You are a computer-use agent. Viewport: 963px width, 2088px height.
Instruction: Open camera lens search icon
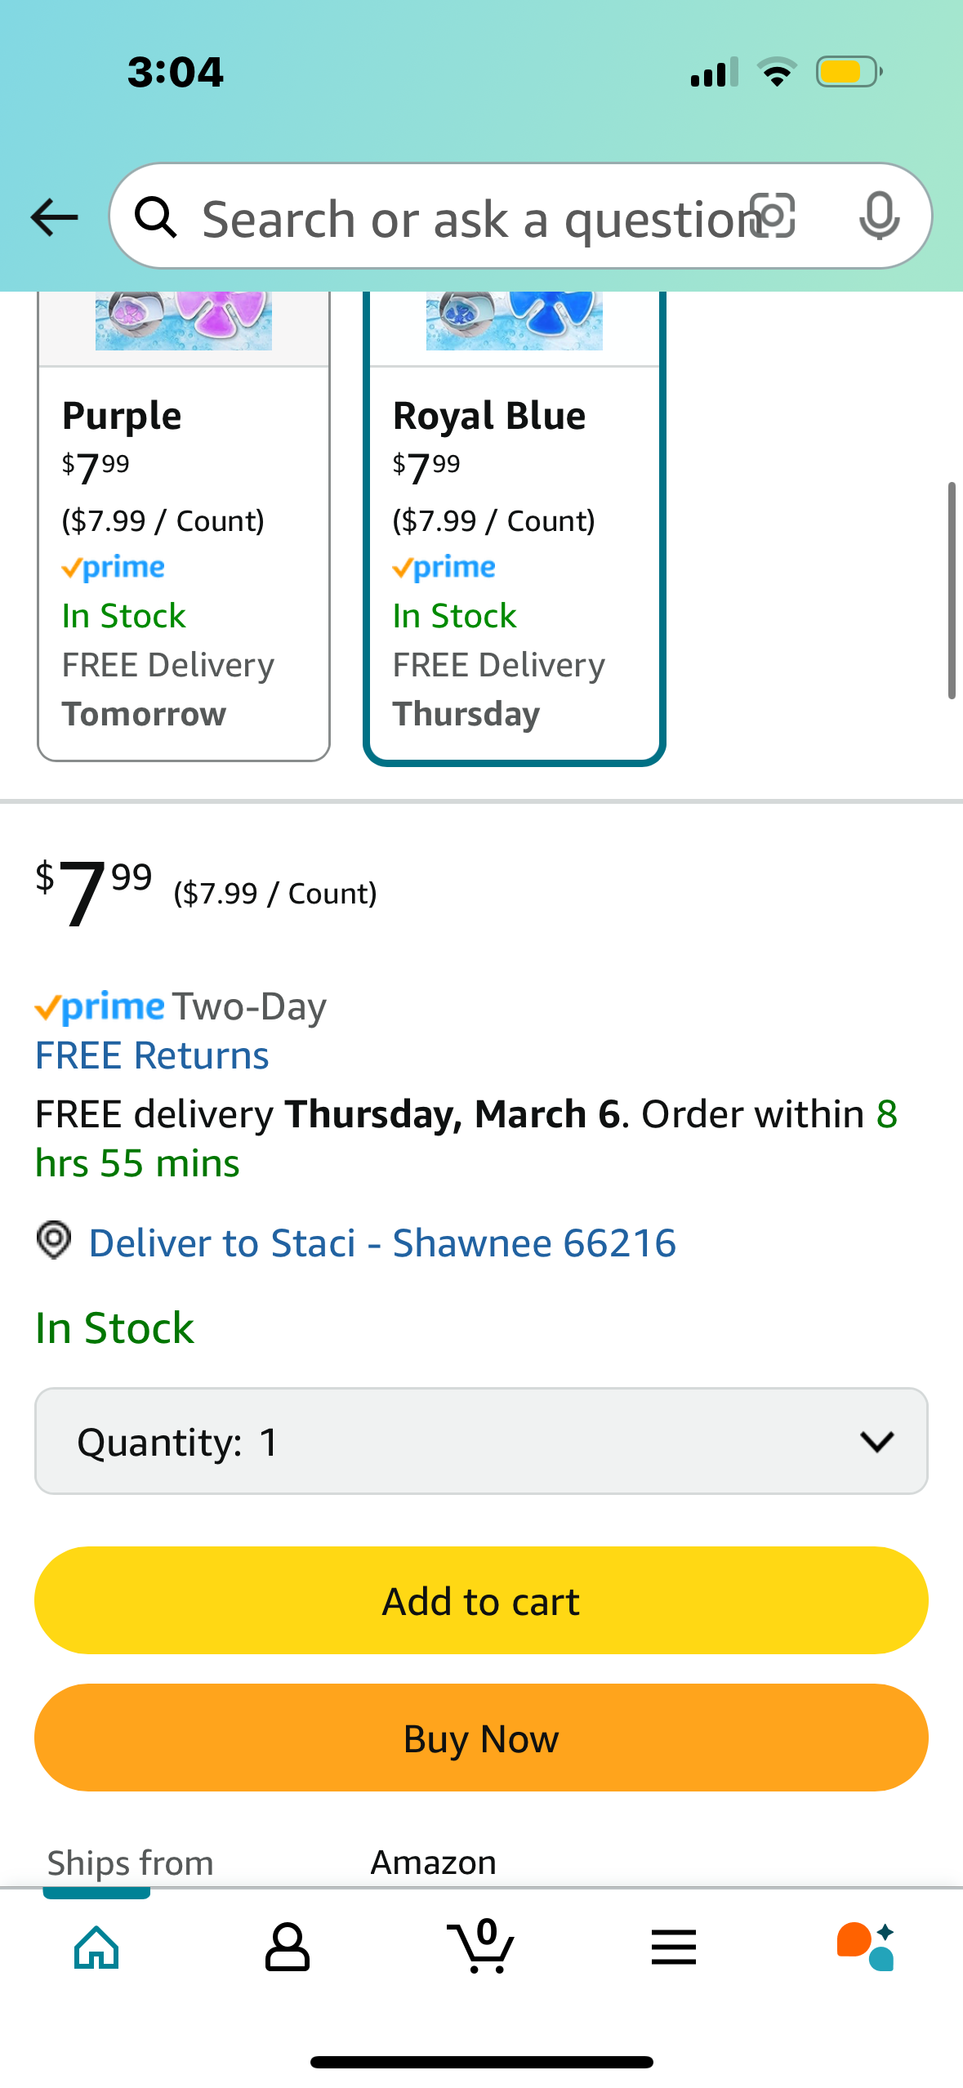[773, 216]
